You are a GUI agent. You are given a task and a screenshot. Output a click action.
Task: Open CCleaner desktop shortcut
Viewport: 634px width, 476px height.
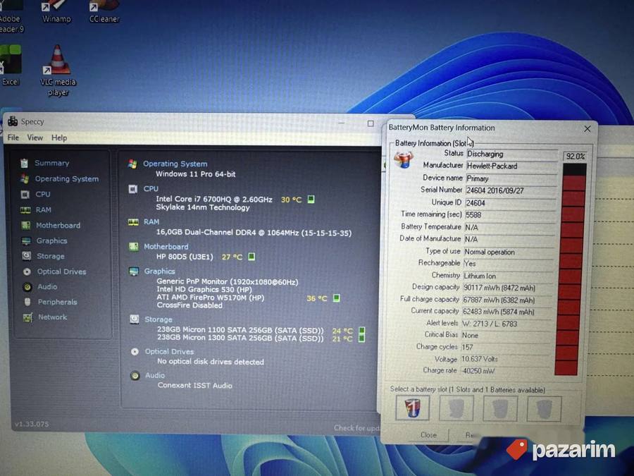point(104,12)
